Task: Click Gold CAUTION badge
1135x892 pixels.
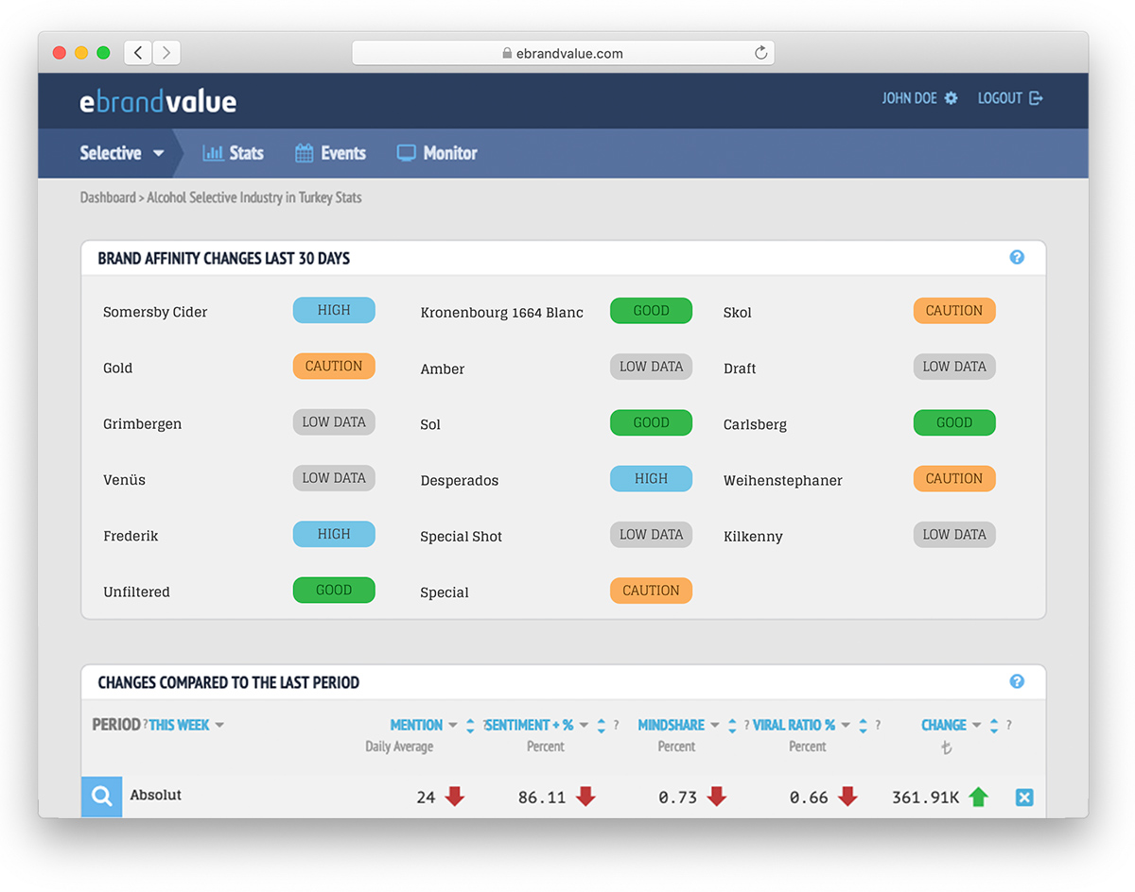Action: coord(334,366)
